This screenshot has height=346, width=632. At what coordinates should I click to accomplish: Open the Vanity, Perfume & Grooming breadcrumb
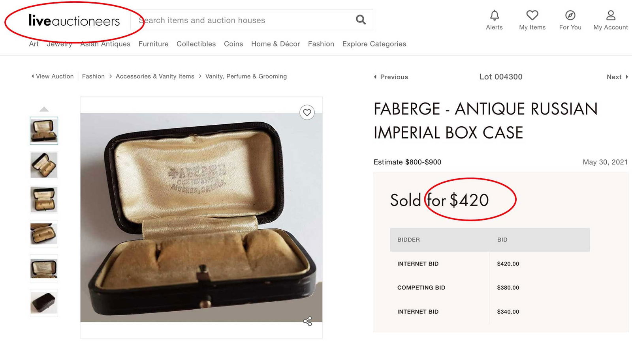click(x=246, y=76)
